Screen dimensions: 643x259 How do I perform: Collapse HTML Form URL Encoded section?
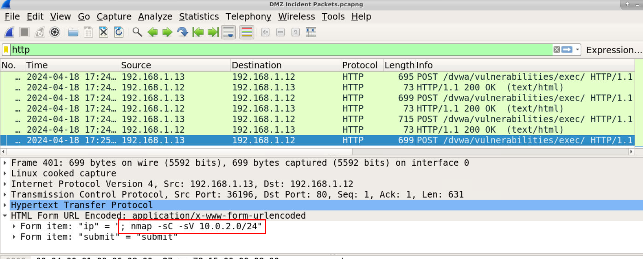[x=5, y=216]
